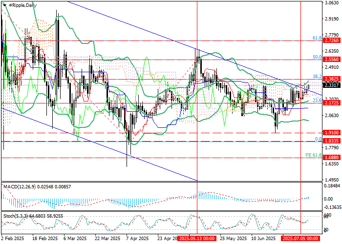Click the chart menu arrow beside #Ripple,Daily
Screen dimensions: 342x244
click(4, 5)
